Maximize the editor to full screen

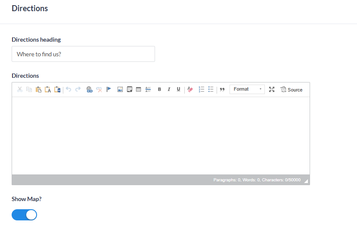pos(272,89)
